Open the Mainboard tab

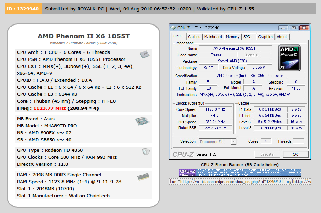[213, 37]
